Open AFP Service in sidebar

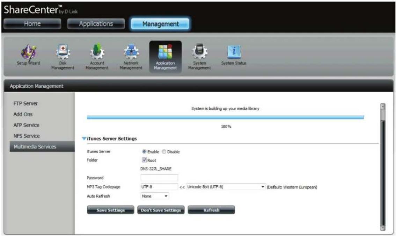pos(26,125)
